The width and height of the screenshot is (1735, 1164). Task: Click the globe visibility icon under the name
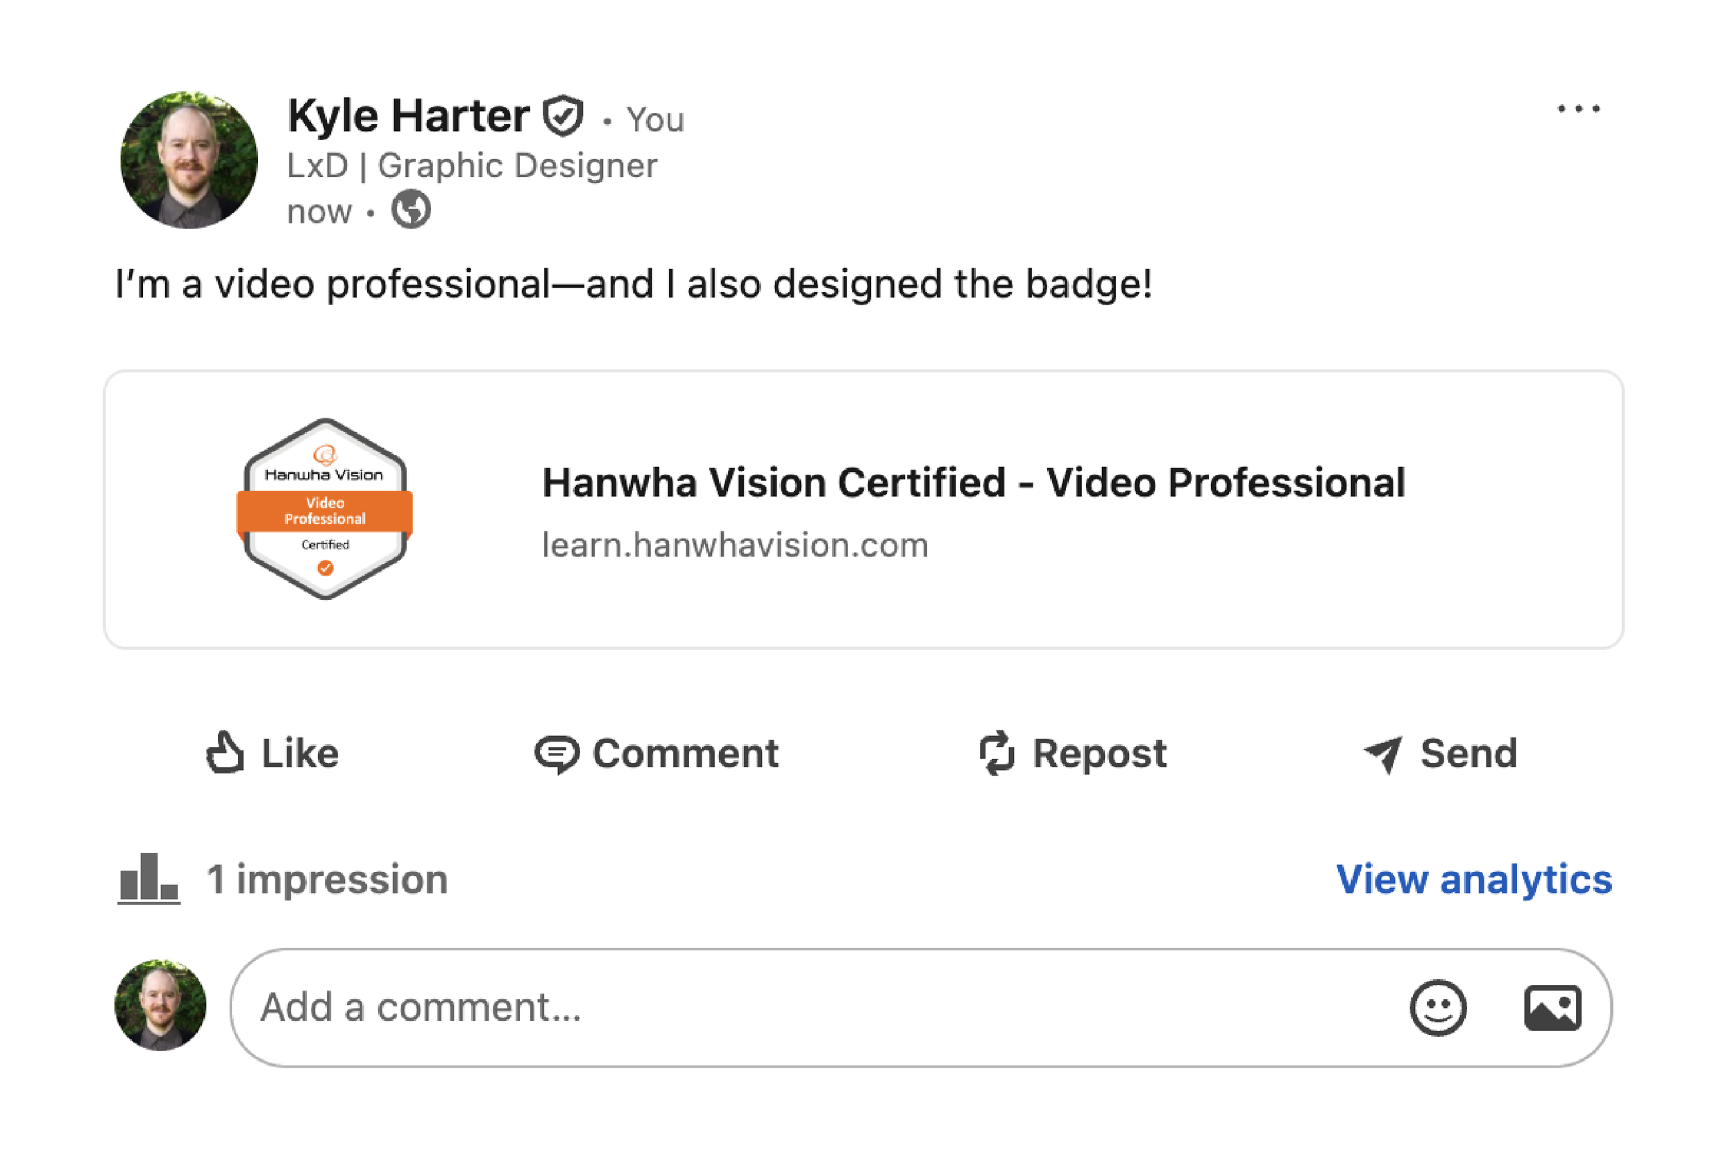tap(411, 209)
